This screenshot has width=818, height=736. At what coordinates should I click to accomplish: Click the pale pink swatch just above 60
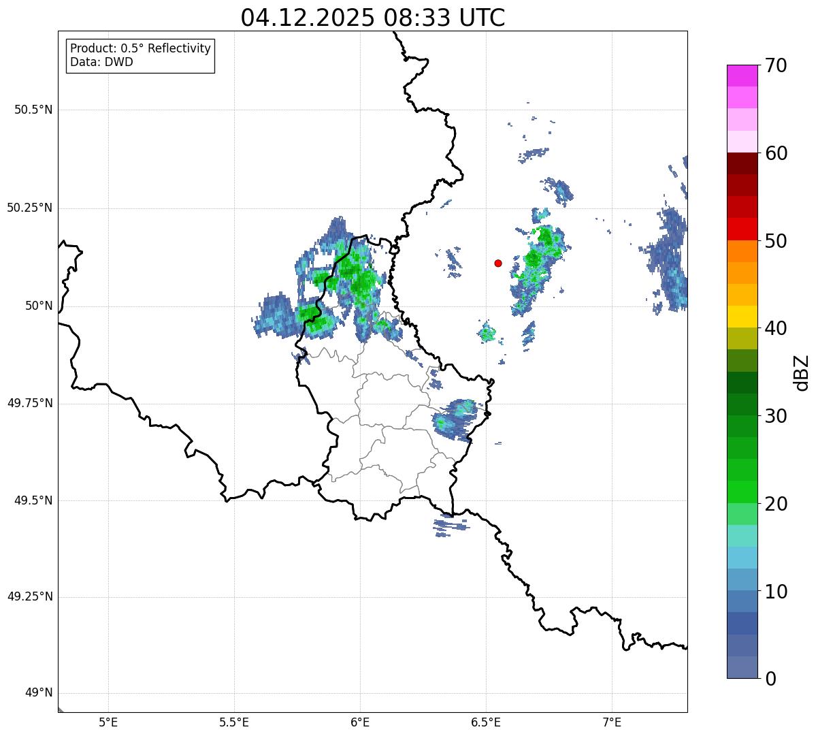[742, 142]
